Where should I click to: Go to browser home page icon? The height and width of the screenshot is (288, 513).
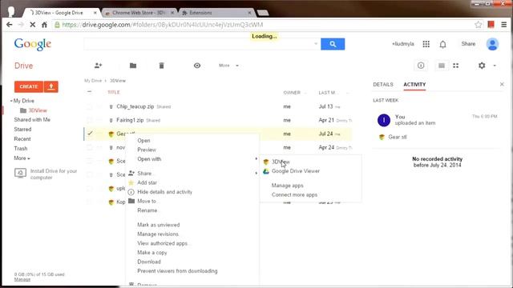point(44,25)
